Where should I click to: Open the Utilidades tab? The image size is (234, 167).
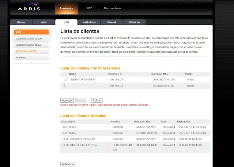pos(135,22)
